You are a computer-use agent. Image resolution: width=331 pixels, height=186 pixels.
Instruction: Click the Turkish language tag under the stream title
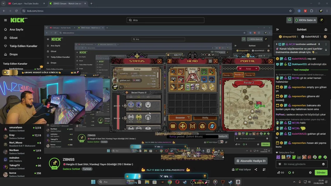click(87, 169)
